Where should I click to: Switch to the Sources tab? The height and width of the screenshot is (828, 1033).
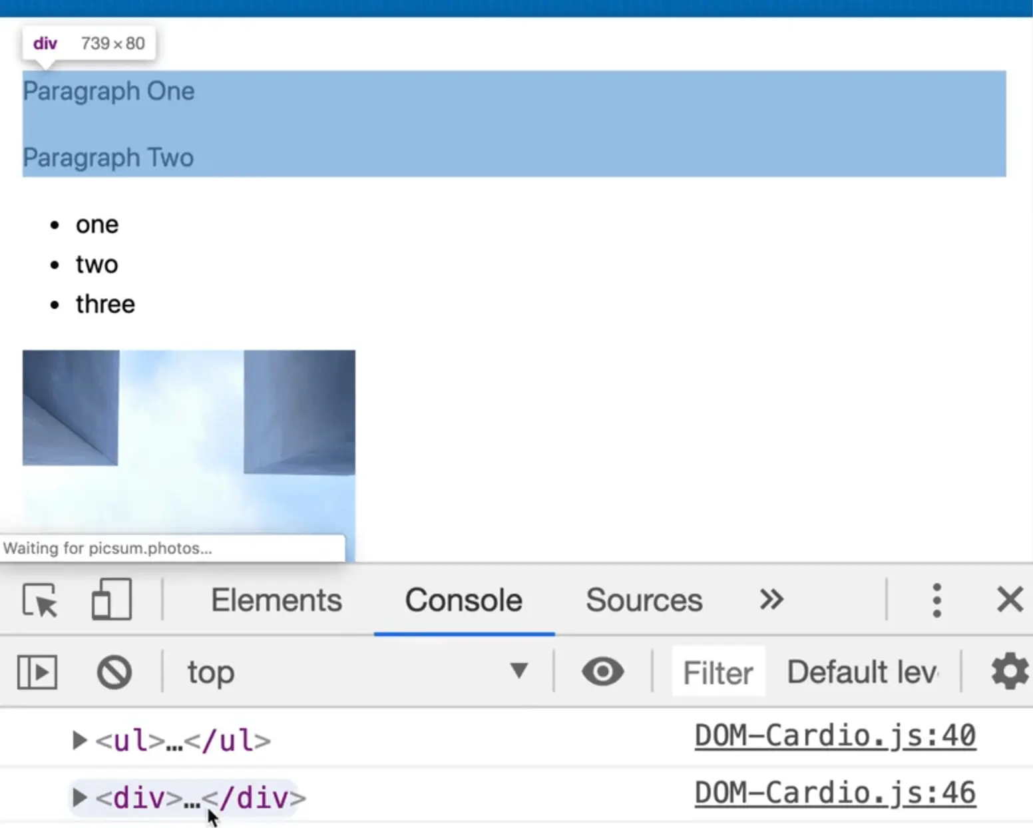tap(644, 600)
